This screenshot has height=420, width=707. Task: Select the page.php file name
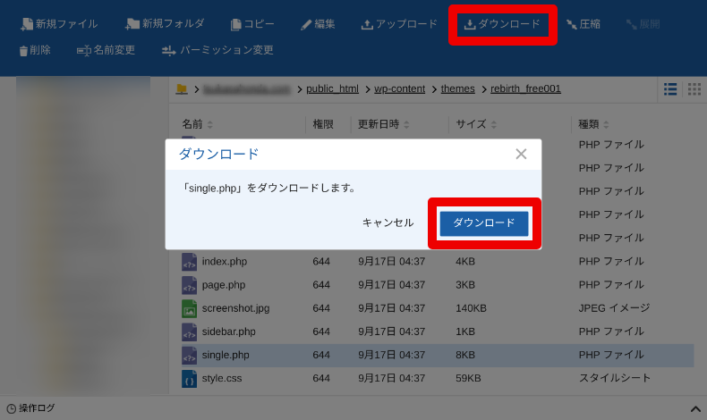(224, 285)
